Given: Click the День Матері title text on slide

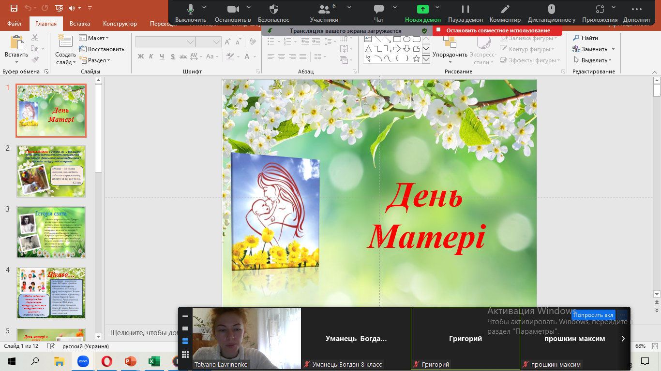Looking at the screenshot, I should 426,216.
